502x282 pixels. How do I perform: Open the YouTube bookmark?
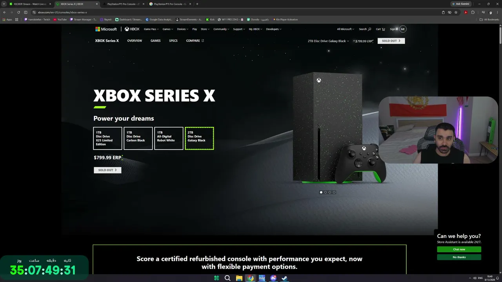(x=60, y=20)
